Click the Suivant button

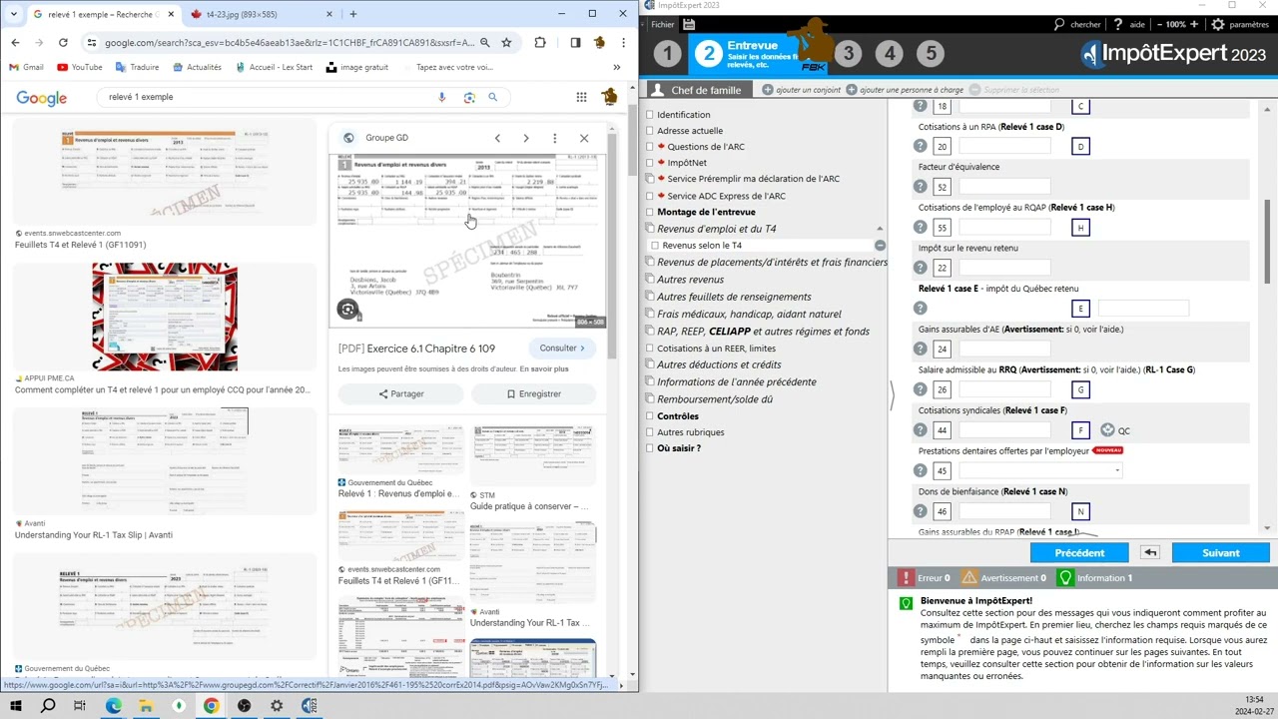tap(1221, 552)
